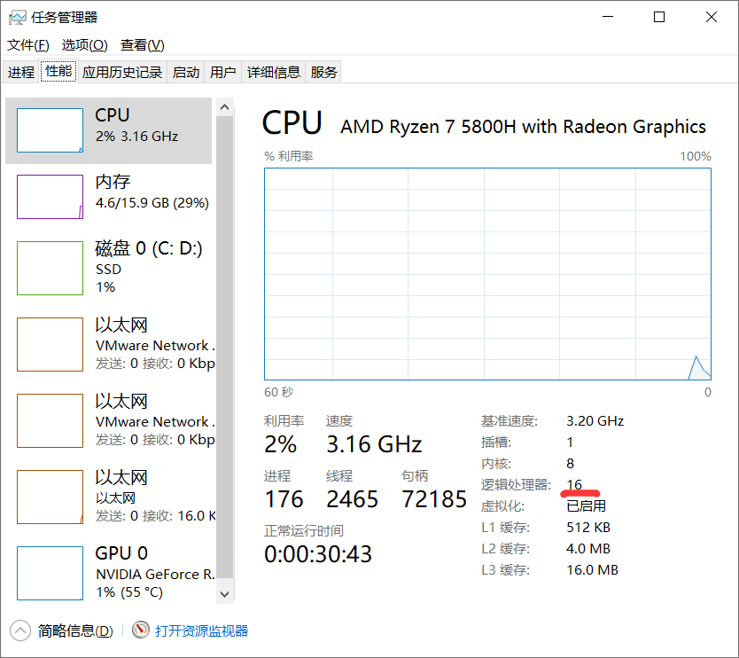Click the 打开资源监视器 link

tap(201, 631)
